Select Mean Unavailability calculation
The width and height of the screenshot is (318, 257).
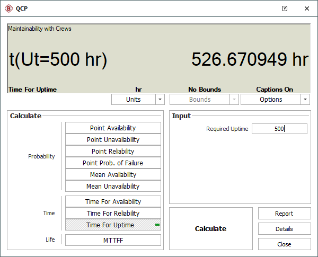pyautogui.click(x=113, y=186)
